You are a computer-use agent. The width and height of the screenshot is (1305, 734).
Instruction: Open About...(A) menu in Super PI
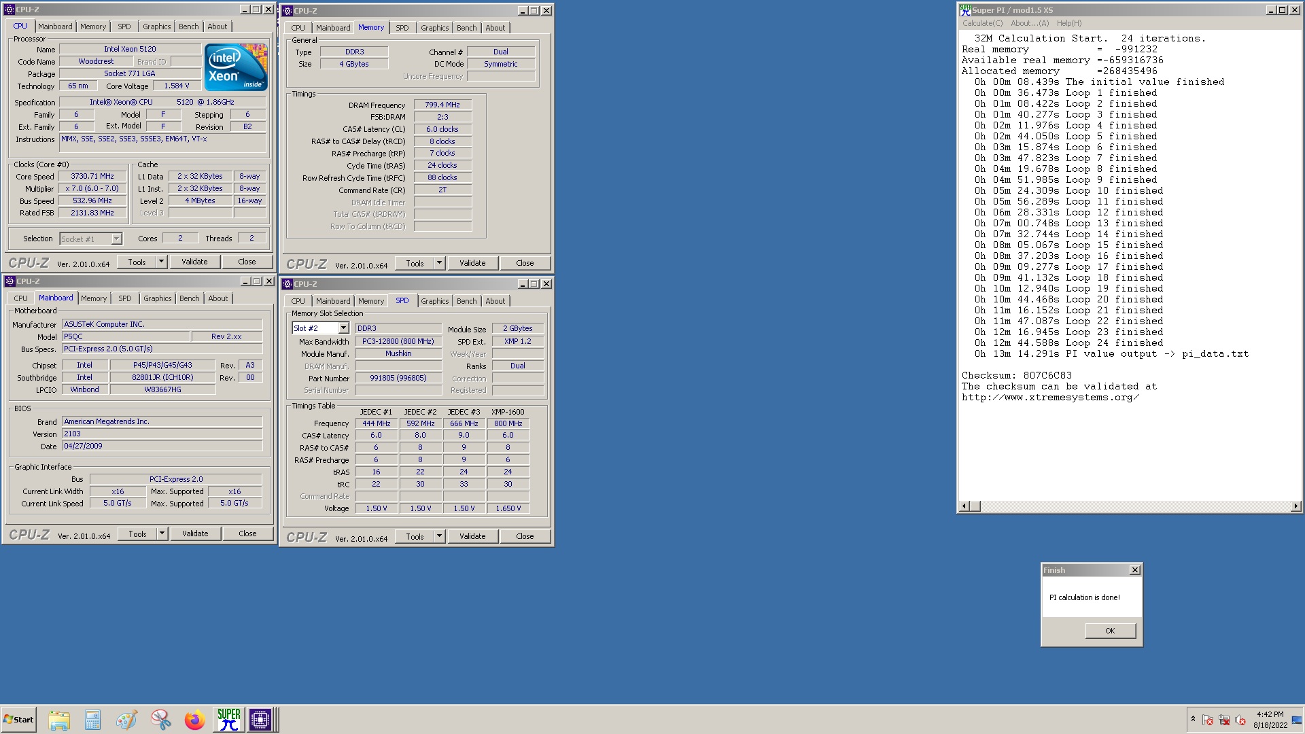[x=1030, y=23]
